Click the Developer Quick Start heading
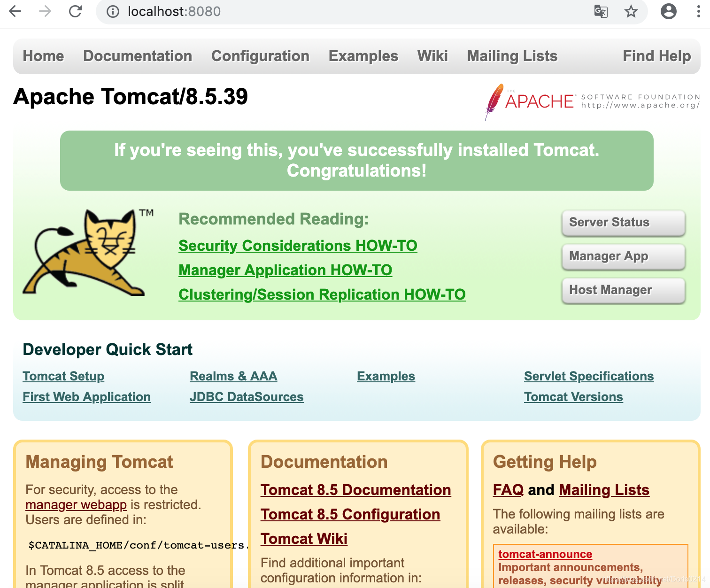710x588 pixels. (x=108, y=349)
